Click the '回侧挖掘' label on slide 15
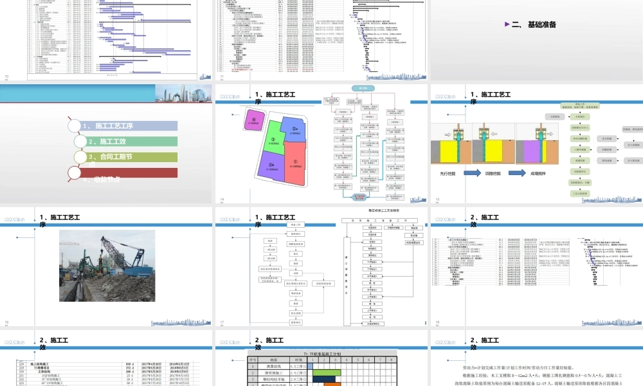Screen dimensions: 643x386 493,174
